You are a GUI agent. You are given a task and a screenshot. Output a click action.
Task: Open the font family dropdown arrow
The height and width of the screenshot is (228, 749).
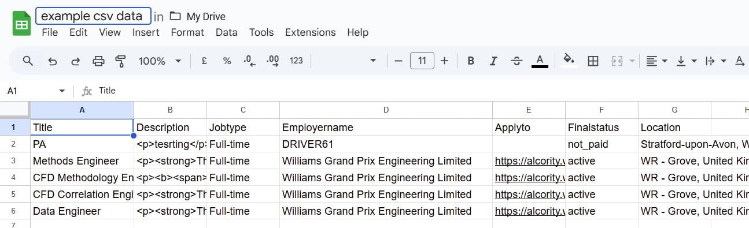(x=373, y=61)
